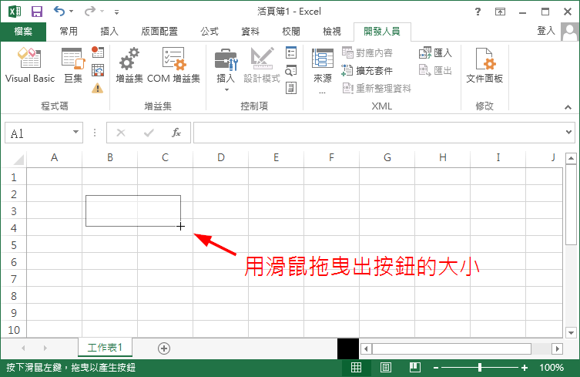Click the Name Box showing A1
The height and width of the screenshot is (377, 580).
37,133
